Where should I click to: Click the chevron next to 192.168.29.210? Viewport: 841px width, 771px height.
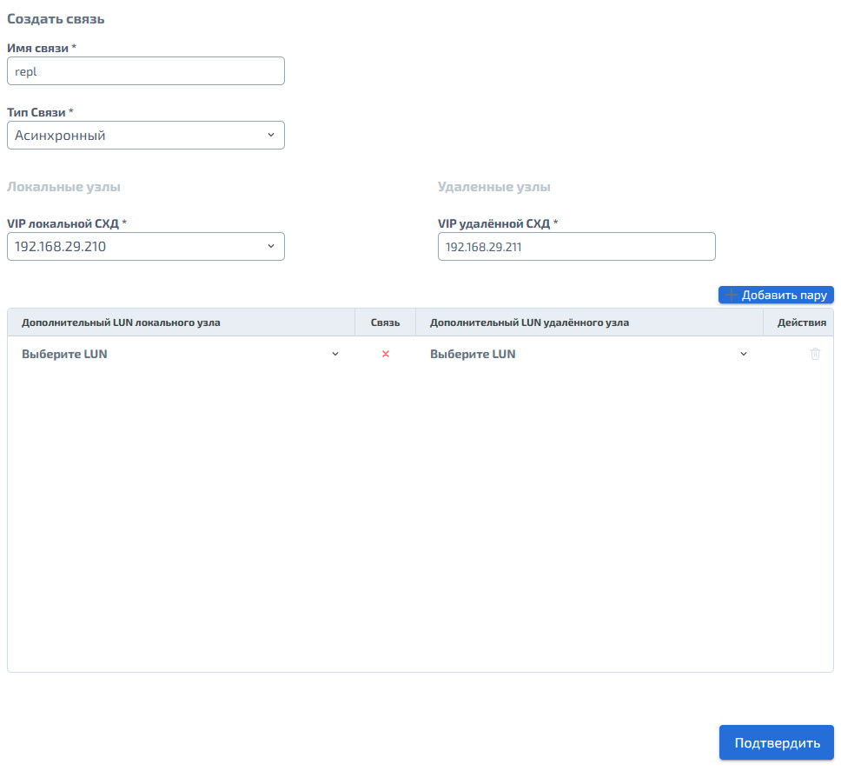[x=271, y=246]
